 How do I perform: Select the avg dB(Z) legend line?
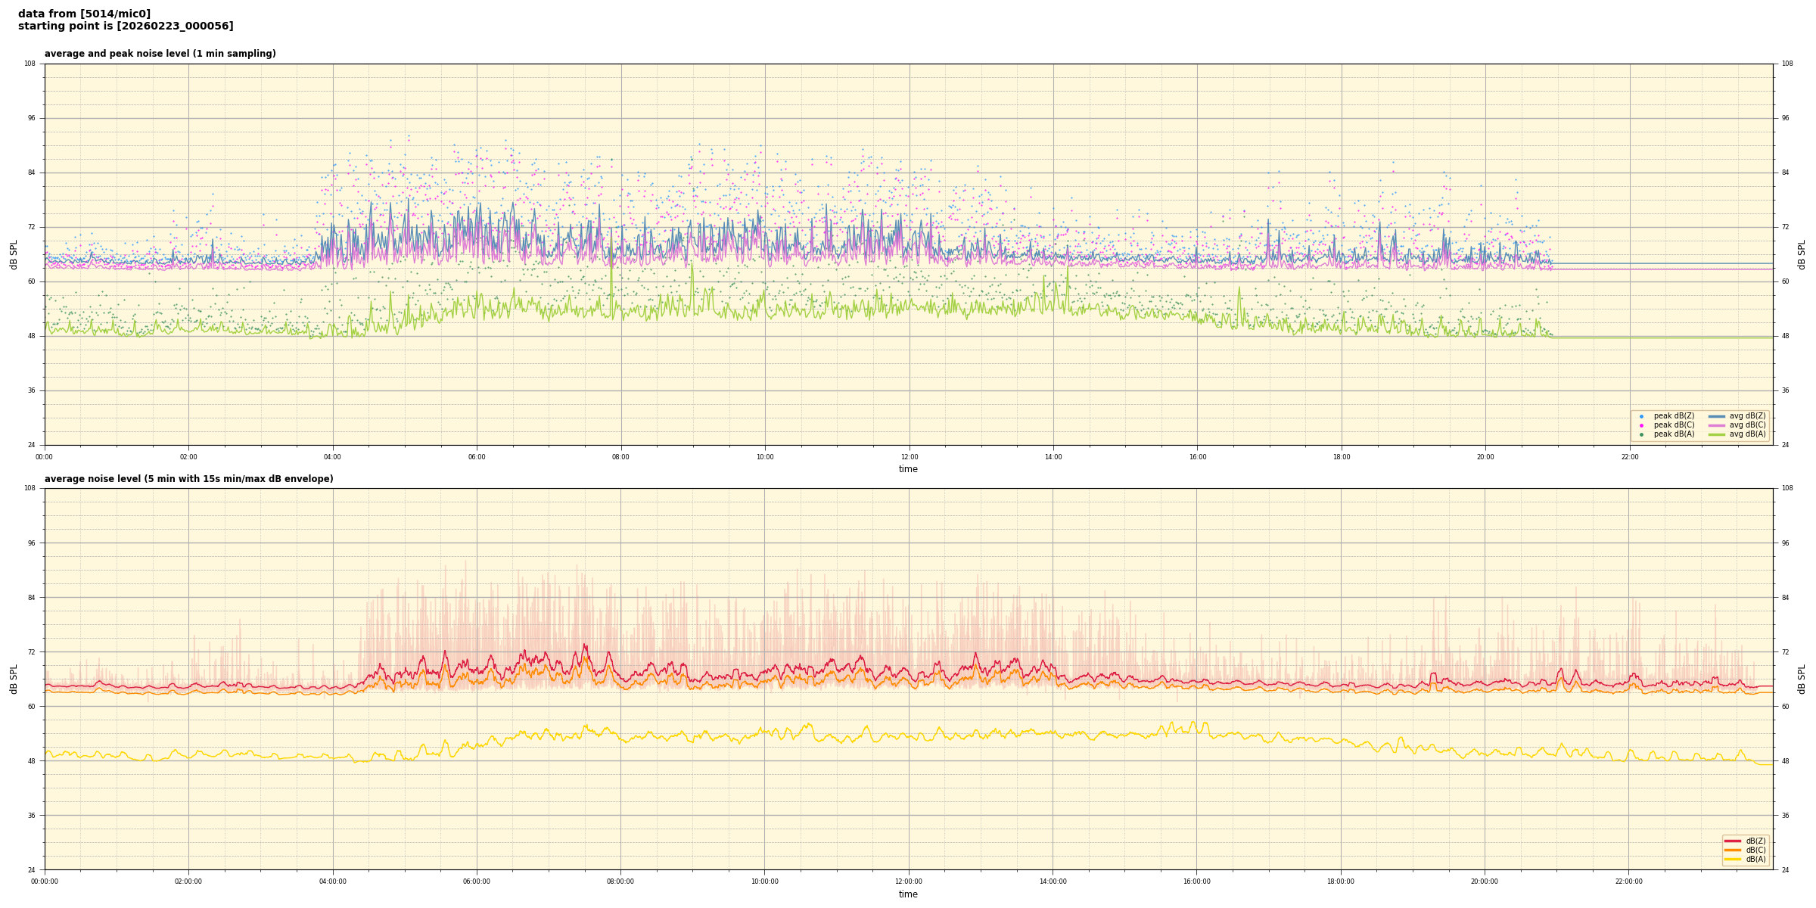click(x=1717, y=416)
